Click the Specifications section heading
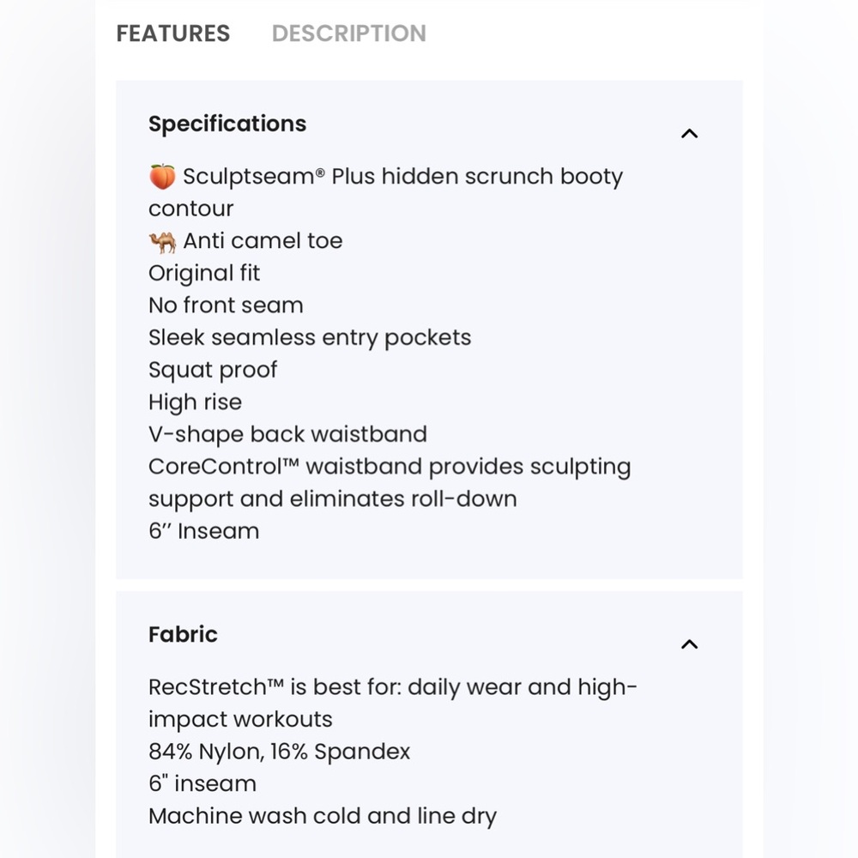The image size is (858, 858). (x=227, y=124)
